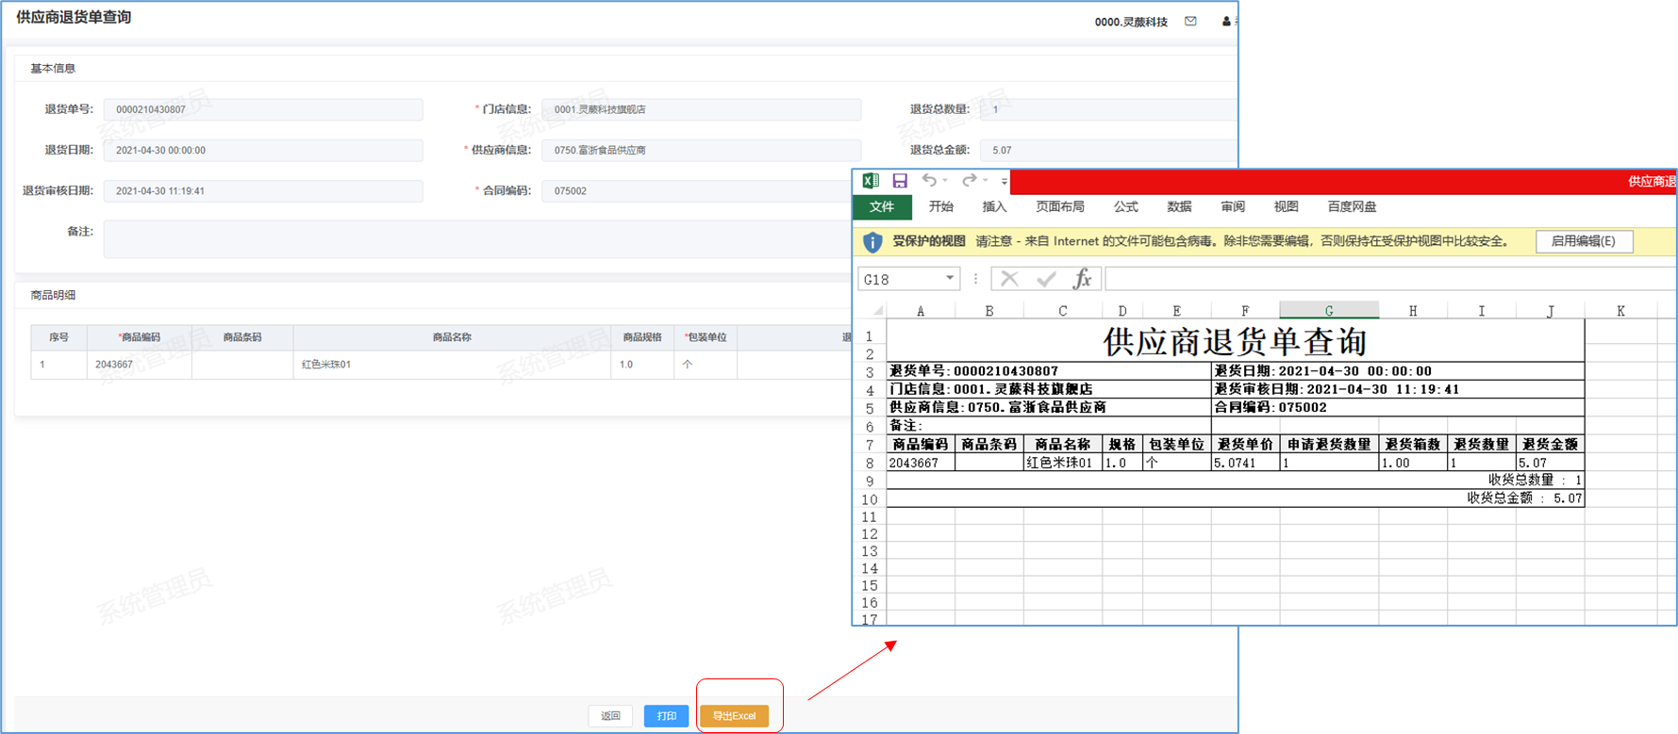This screenshot has height=734, width=1678.
Task: Open the 百度网盘 ribbon tab
Action: 1351,207
